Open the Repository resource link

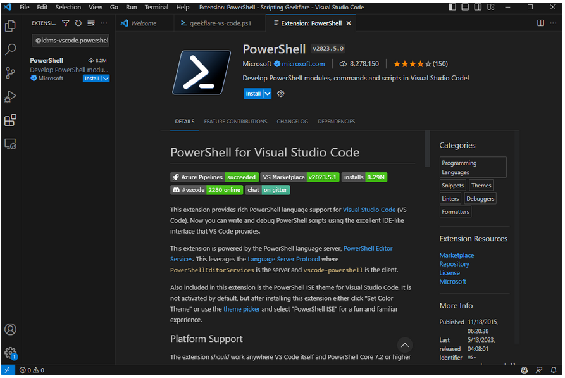[454, 264]
